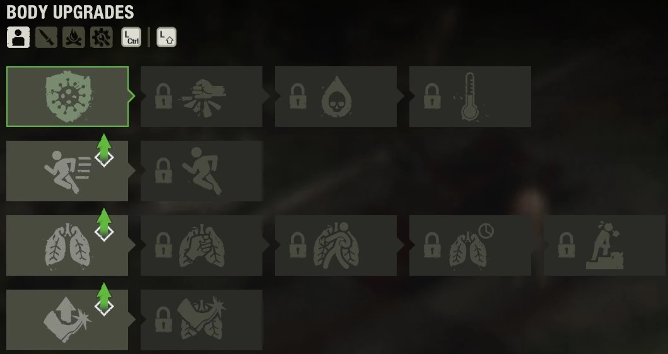
Task: Select the locked thermometer temperature upgrade
Action: 470,97
